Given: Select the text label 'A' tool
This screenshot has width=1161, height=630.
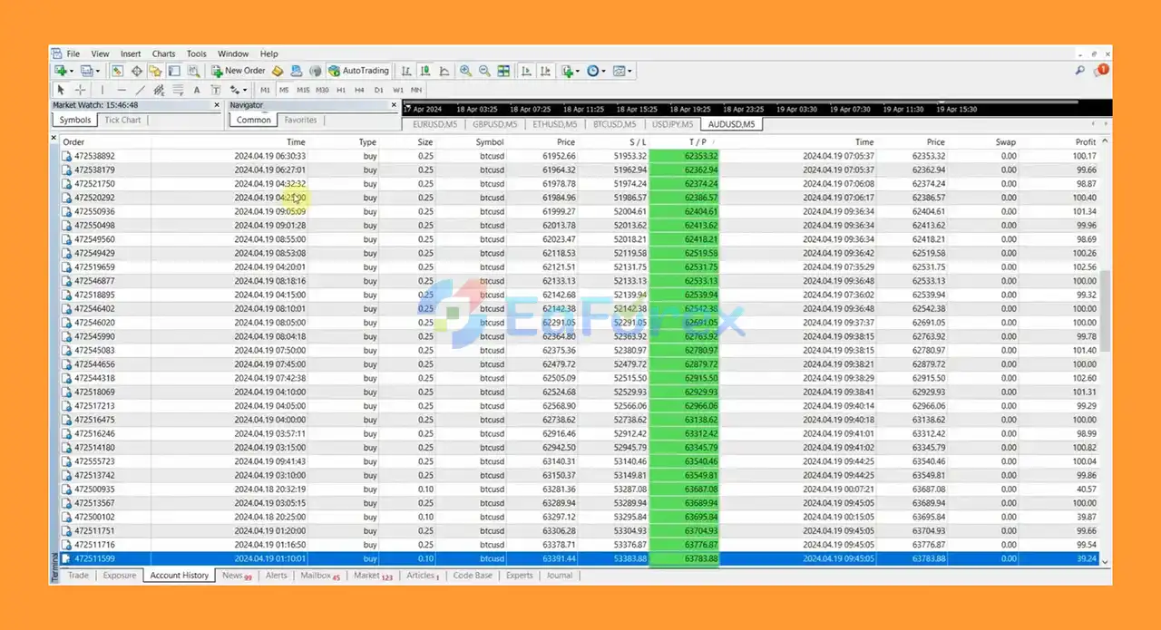Looking at the screenshot, I should (197, 90).
